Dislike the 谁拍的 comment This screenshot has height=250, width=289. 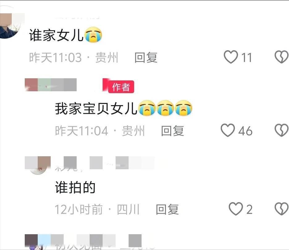[x=282, y=209]
